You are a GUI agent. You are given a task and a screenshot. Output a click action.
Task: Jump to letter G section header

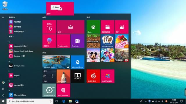(9, 81)
